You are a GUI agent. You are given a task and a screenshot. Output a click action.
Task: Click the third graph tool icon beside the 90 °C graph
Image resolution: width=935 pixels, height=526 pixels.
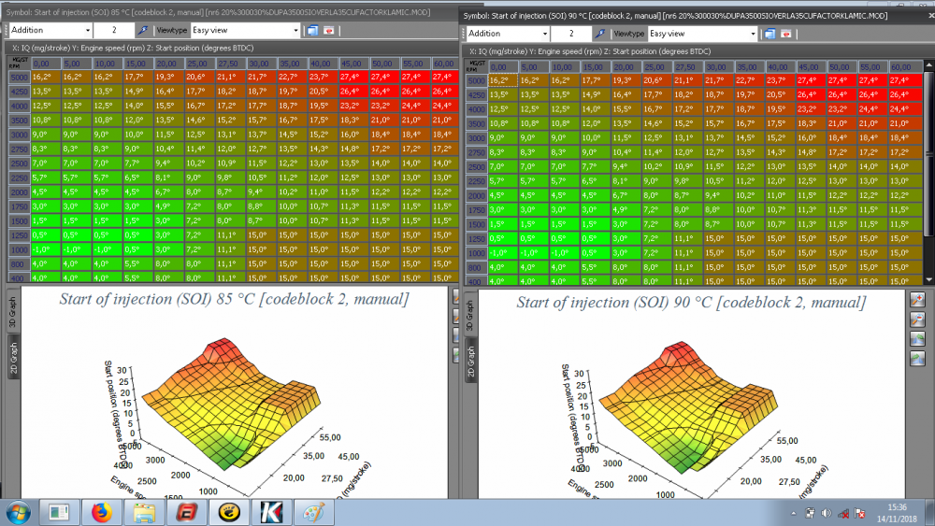918,339
